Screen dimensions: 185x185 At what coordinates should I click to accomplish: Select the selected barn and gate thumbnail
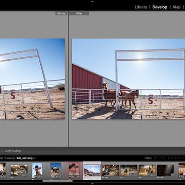[x=92, y=170]
